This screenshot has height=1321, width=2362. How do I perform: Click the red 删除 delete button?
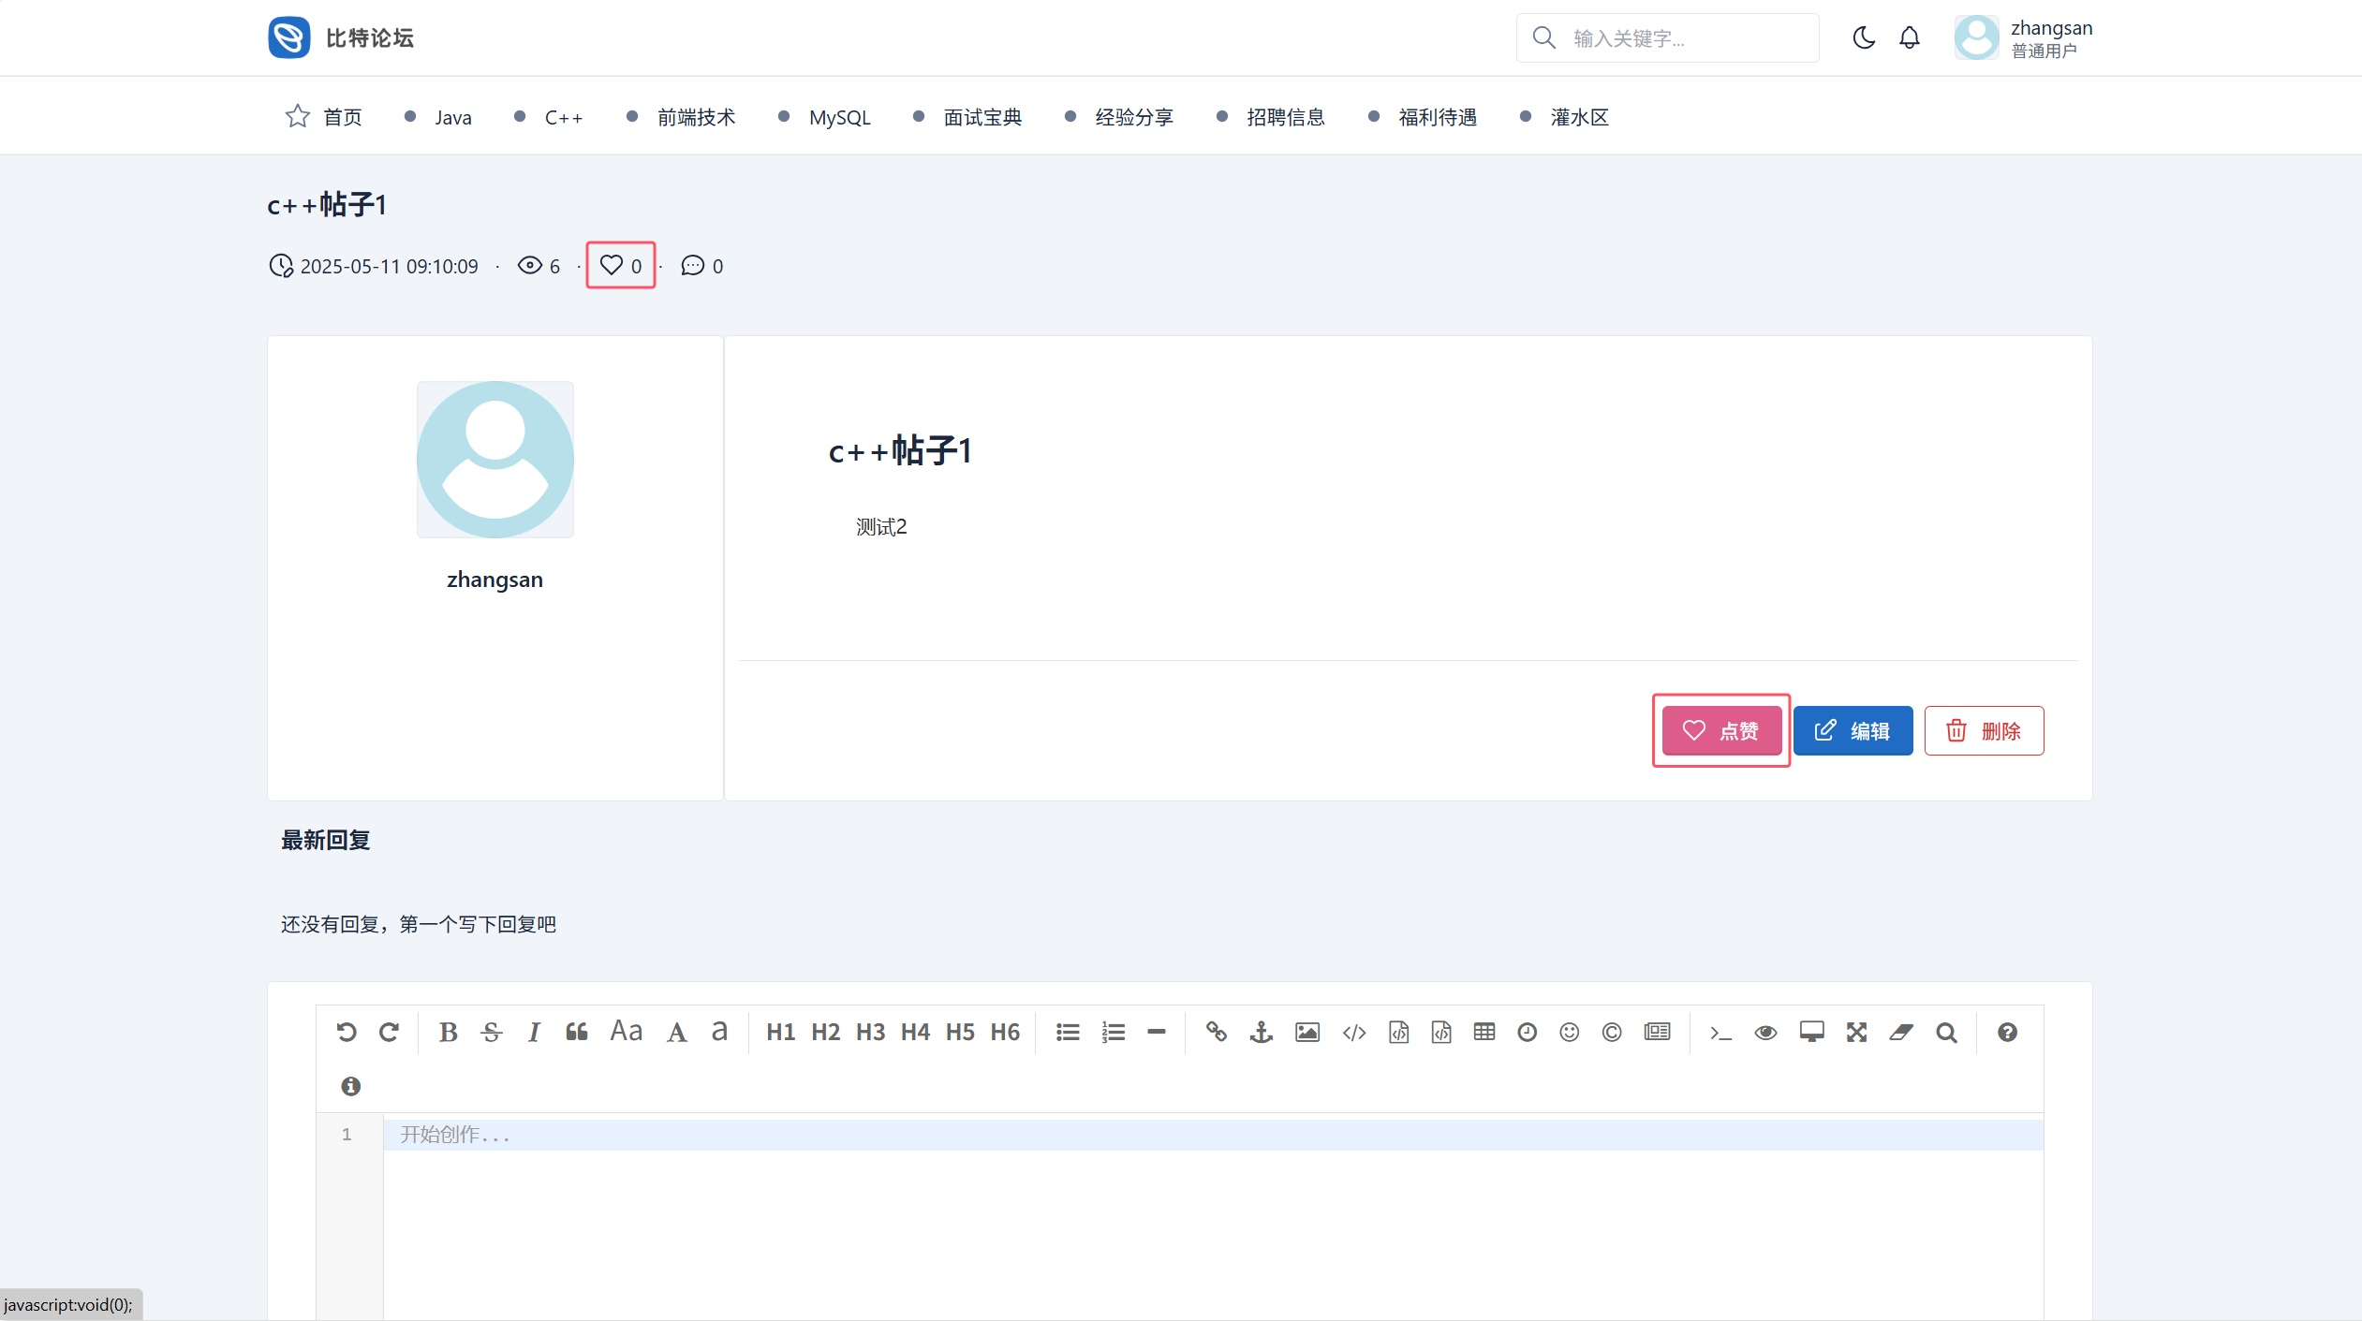tap(1984, 730)
